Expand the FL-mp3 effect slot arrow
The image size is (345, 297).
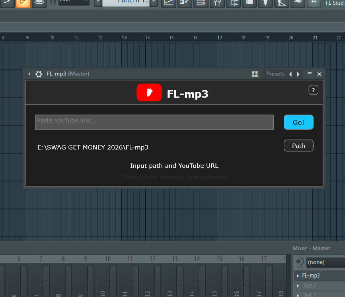298,276
